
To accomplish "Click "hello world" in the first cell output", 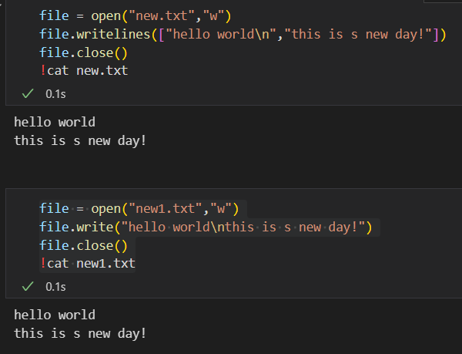I will [55, 122].
